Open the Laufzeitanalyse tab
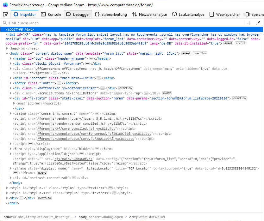Image resolution: width=264 pixels, height=221 pixels. pyautogui.click(x=188, y=14)
